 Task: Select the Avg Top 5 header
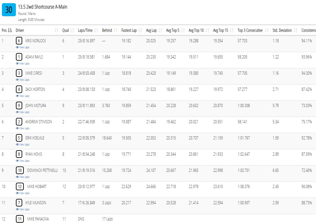point(173,30)
